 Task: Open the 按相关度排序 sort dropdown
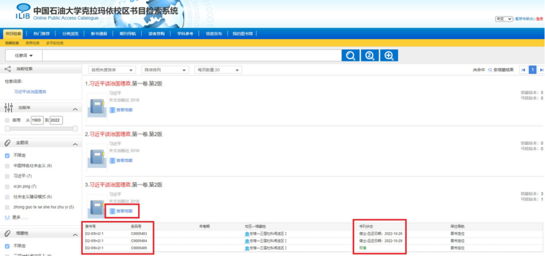point(112,70)
